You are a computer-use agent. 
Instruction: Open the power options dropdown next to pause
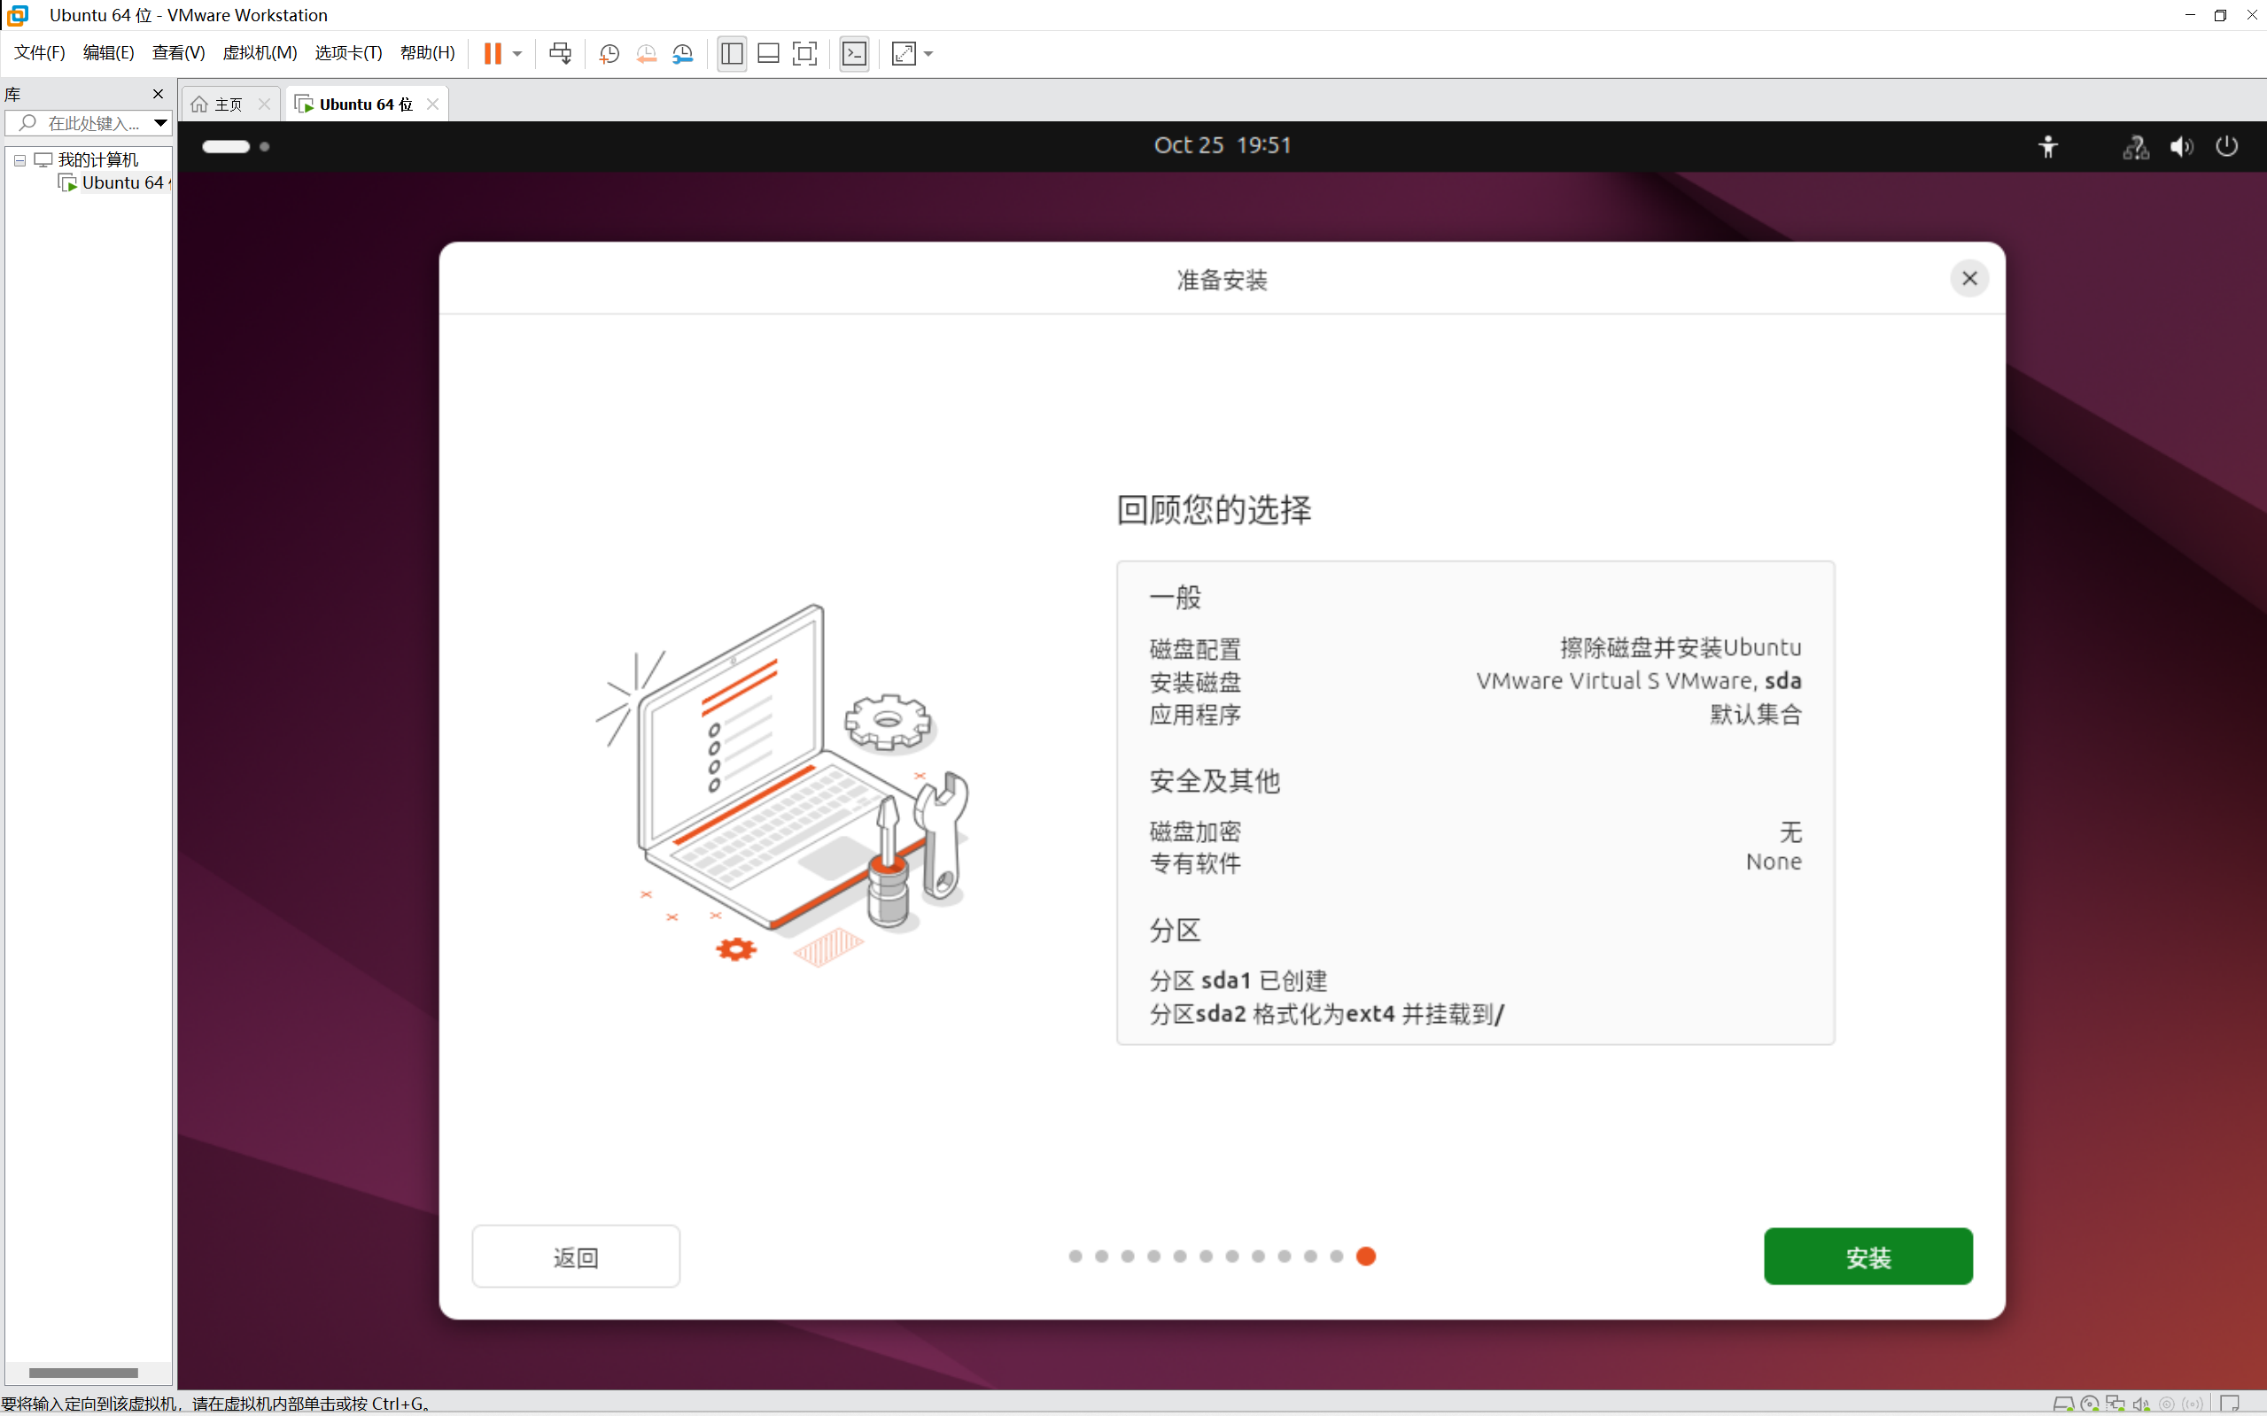[x=517, y=53]
